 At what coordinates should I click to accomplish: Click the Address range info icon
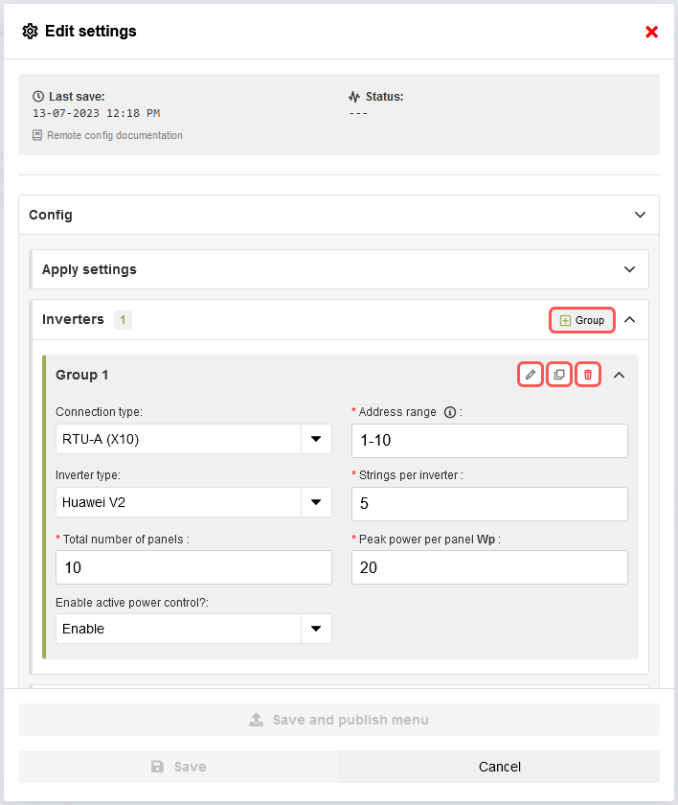coord(450,412)
